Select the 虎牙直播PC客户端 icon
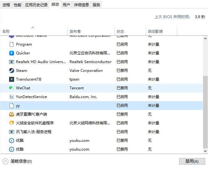 click(x=12, y=114)
